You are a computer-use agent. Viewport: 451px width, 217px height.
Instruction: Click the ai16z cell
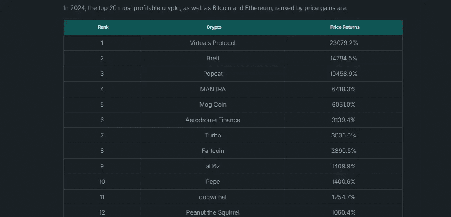tap(213, 166)
